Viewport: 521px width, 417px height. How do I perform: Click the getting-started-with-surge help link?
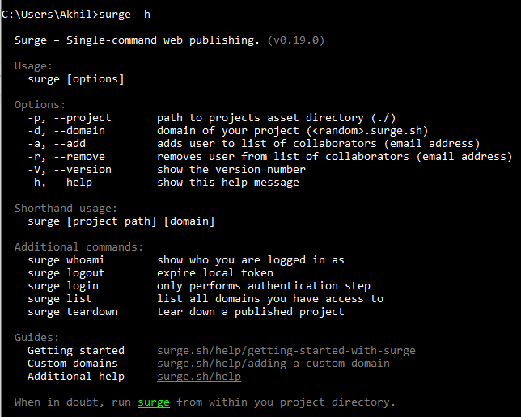(286, 351)
